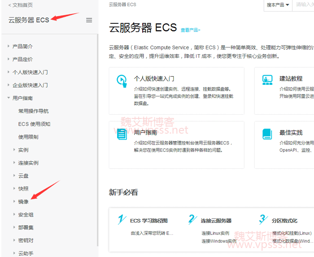Expand the 安全组 tree item

click(14, 214)
